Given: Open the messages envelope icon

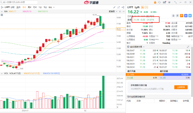Looking at the screenshot, I should 164,2.
